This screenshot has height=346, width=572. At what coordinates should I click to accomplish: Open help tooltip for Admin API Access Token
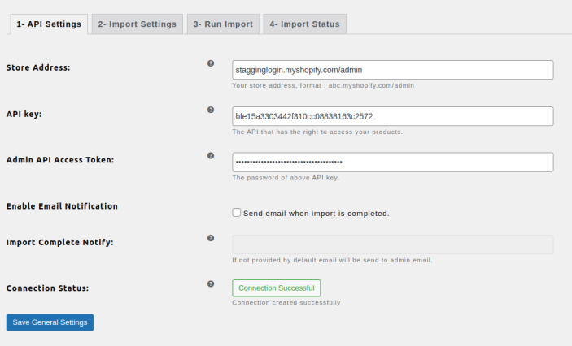211,155
